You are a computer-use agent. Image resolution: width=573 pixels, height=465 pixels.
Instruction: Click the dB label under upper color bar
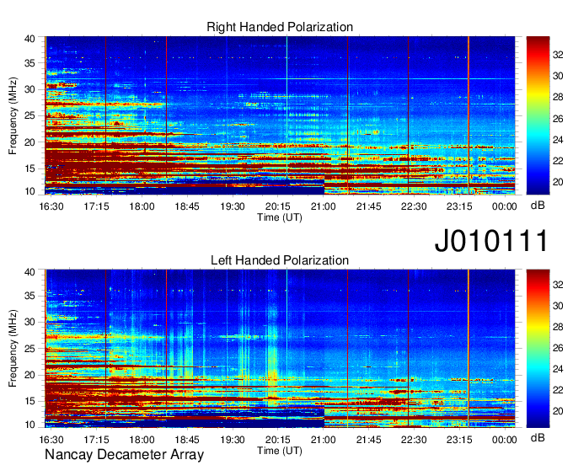coord(538,206)
